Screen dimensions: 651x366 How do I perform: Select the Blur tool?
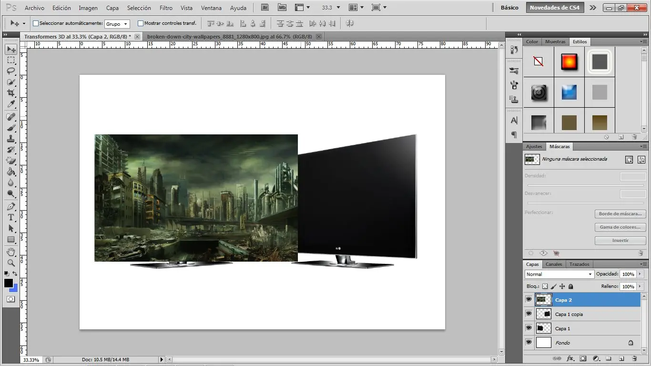pyautogui.click(x=11, y=183)
